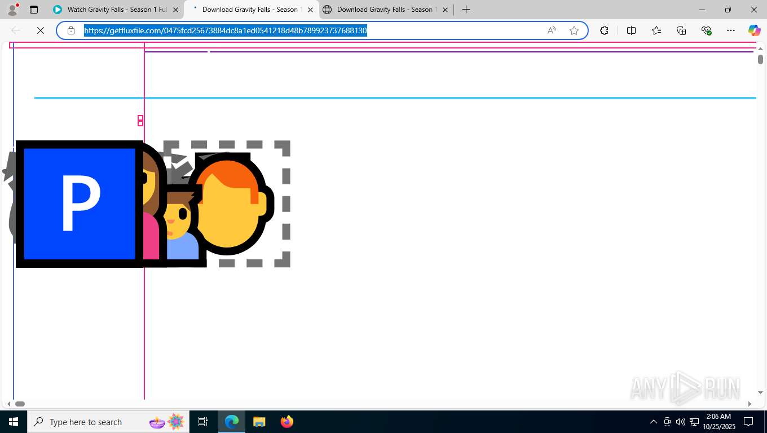767x433 pixels.
Task: Click the orange-haired person emoji image
Action: (230, 204)
